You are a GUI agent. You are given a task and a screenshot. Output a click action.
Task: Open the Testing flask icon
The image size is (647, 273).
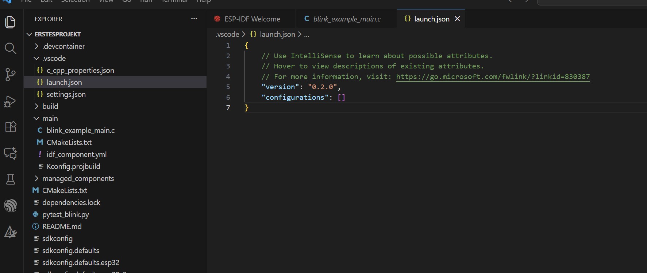tap(10, 179)
